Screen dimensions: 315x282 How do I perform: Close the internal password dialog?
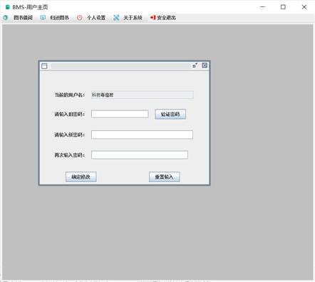pos(205,66)
